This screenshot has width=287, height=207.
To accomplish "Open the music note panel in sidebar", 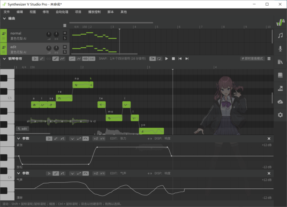I will (280, 35).
